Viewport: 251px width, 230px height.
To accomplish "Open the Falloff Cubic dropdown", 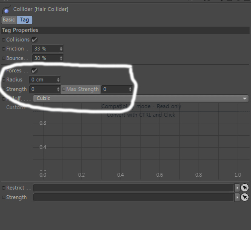I will (141, 99).
